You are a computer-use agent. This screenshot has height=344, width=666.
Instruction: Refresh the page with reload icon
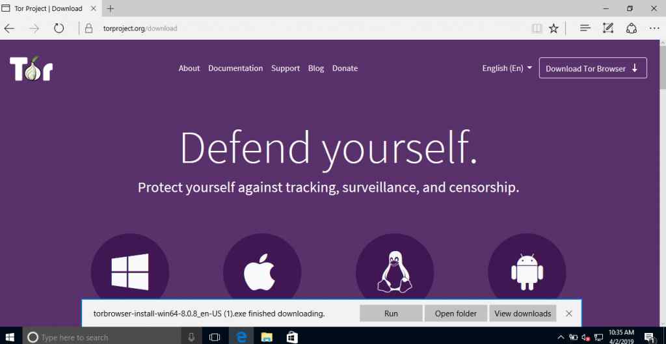59,29
